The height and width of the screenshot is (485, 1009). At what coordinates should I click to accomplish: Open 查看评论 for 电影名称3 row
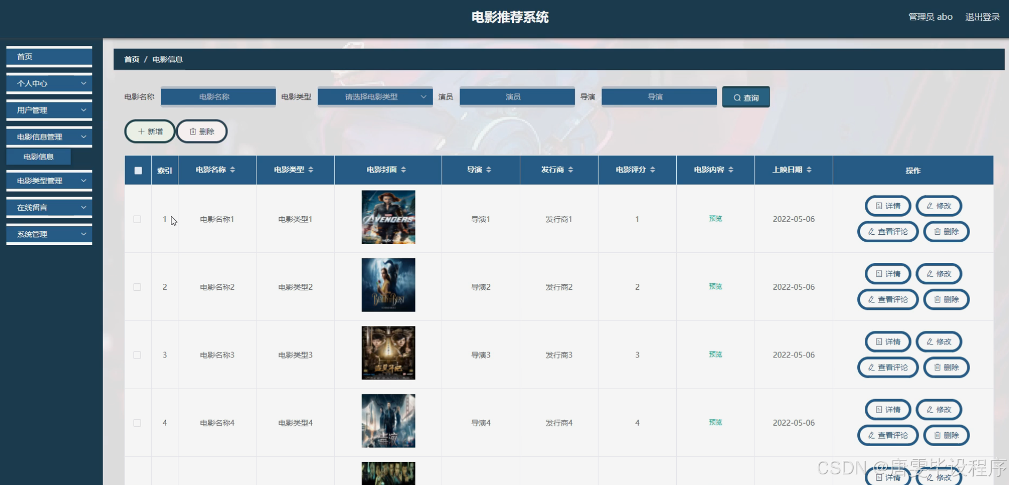pyautogui.click(x=888, y=367)
